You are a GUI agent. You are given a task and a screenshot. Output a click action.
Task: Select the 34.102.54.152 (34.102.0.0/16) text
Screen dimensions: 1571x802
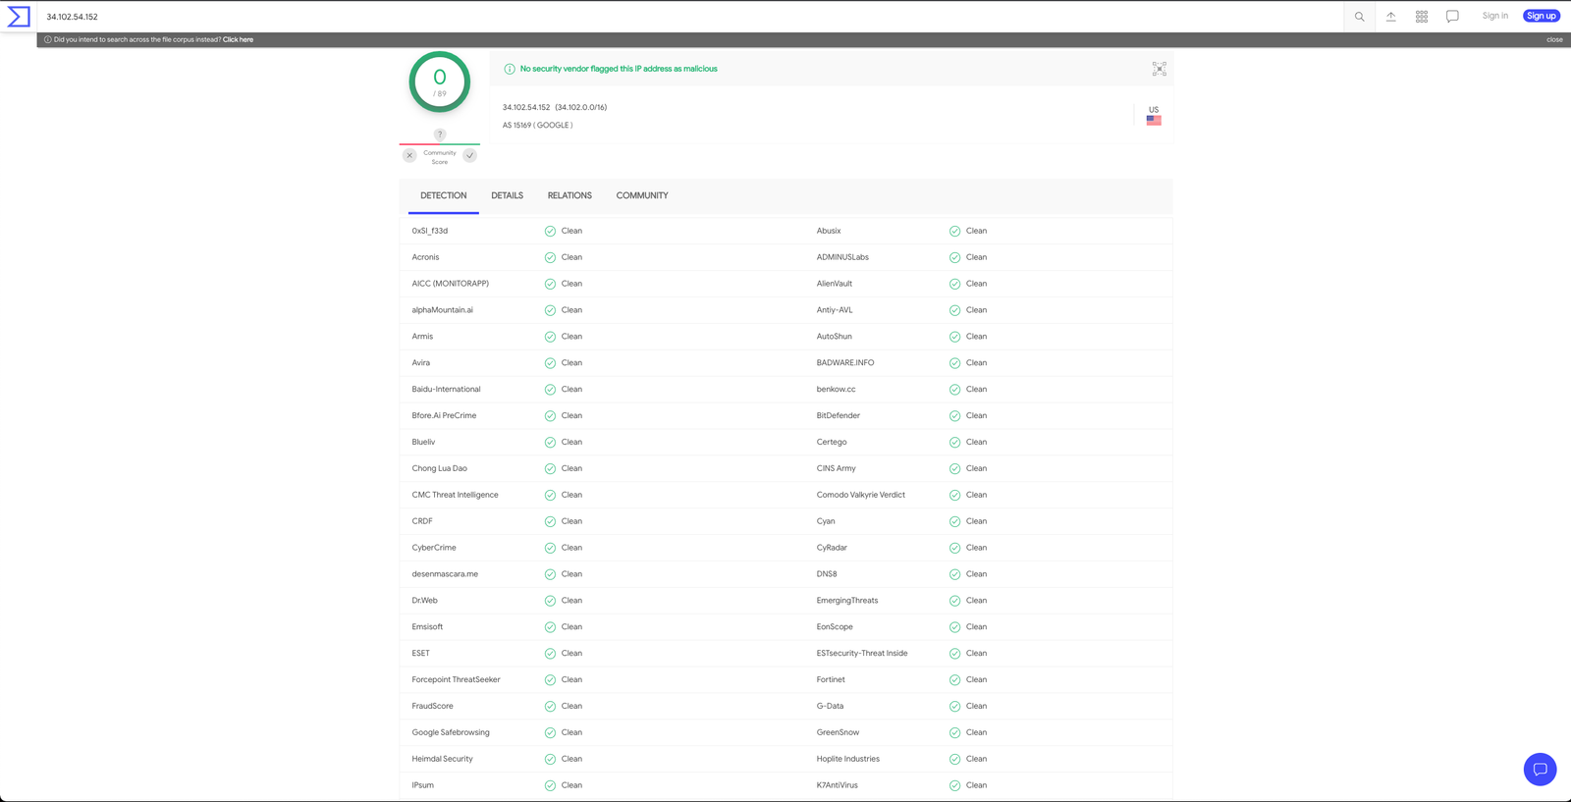555,107
